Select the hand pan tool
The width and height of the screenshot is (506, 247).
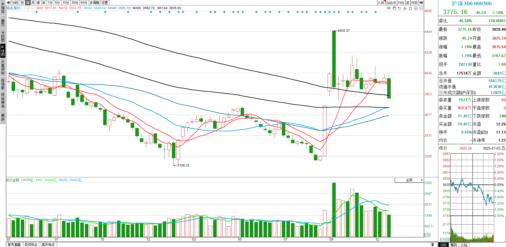click(394, 8)
